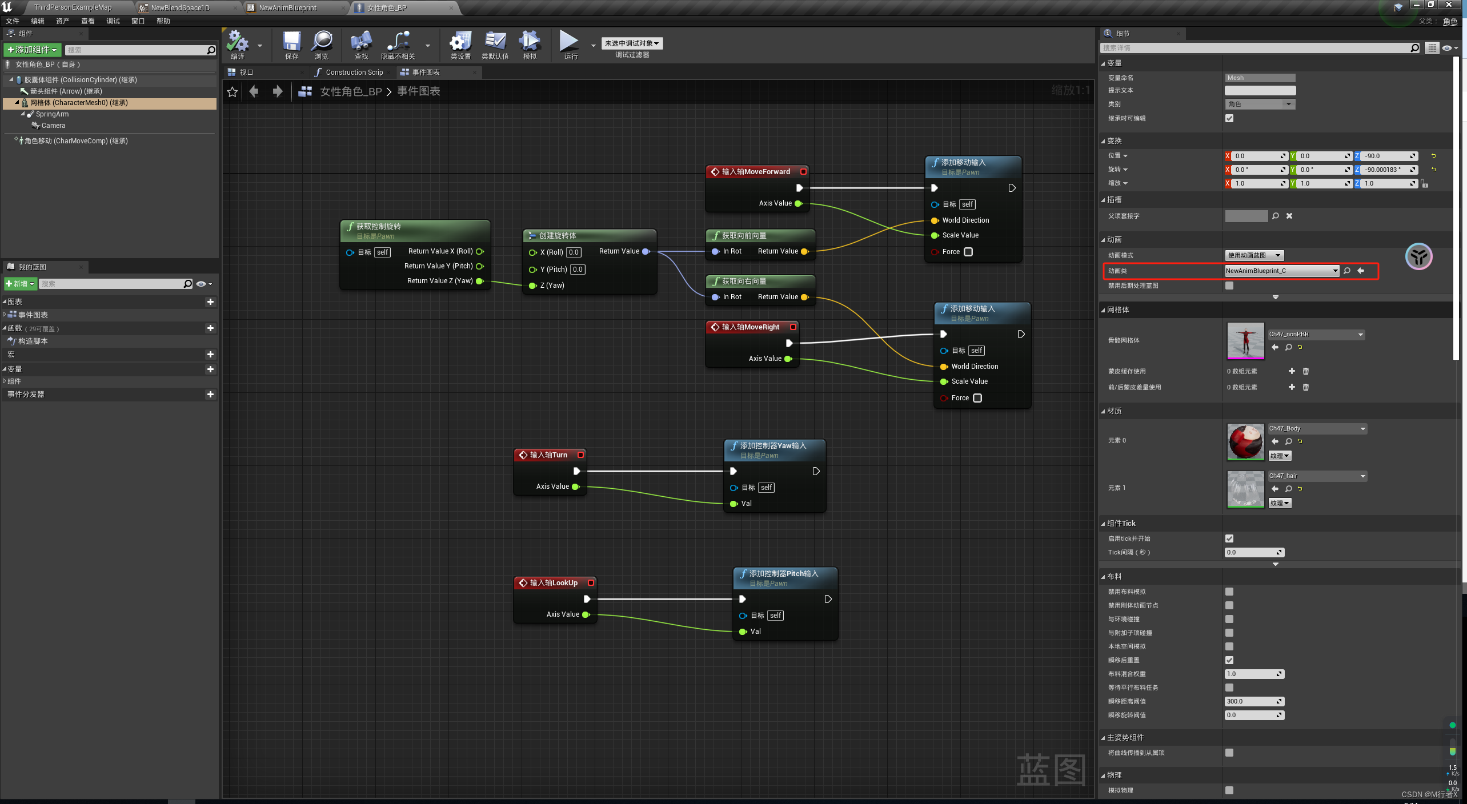1467x804 pixels.
Task: Click the Simulate (模拟) icon
Action: pyautogui.click(x=530, y=42)
